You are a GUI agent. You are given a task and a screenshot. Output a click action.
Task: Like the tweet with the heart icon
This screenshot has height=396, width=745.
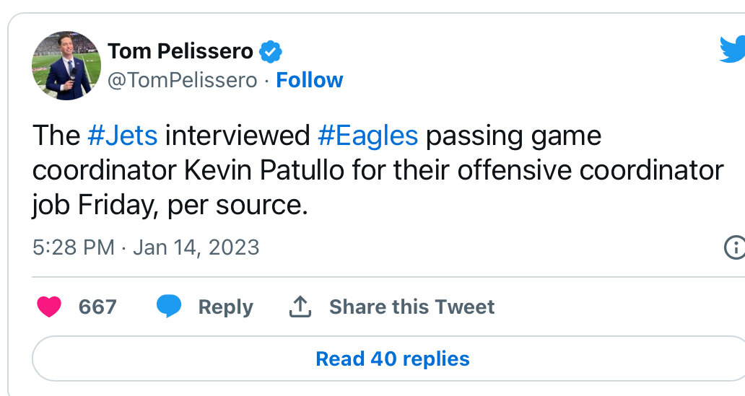50,307
